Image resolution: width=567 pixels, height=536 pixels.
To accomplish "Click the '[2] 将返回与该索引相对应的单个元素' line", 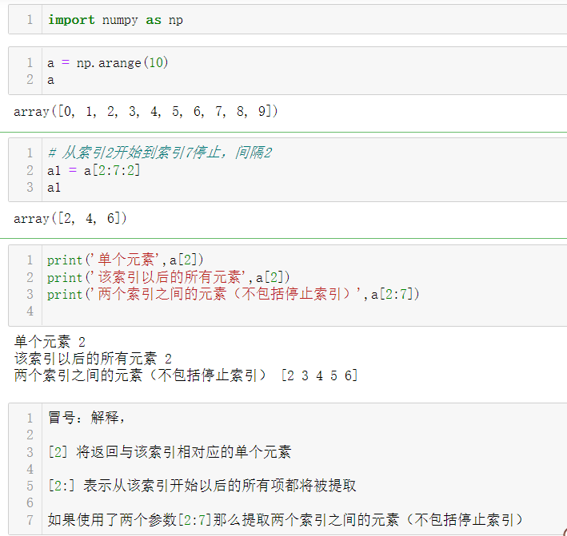I will tap(170, 452).
